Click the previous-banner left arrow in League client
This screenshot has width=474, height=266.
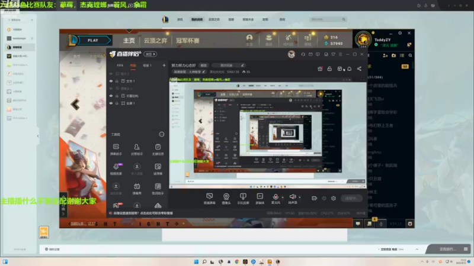(75, 105)
